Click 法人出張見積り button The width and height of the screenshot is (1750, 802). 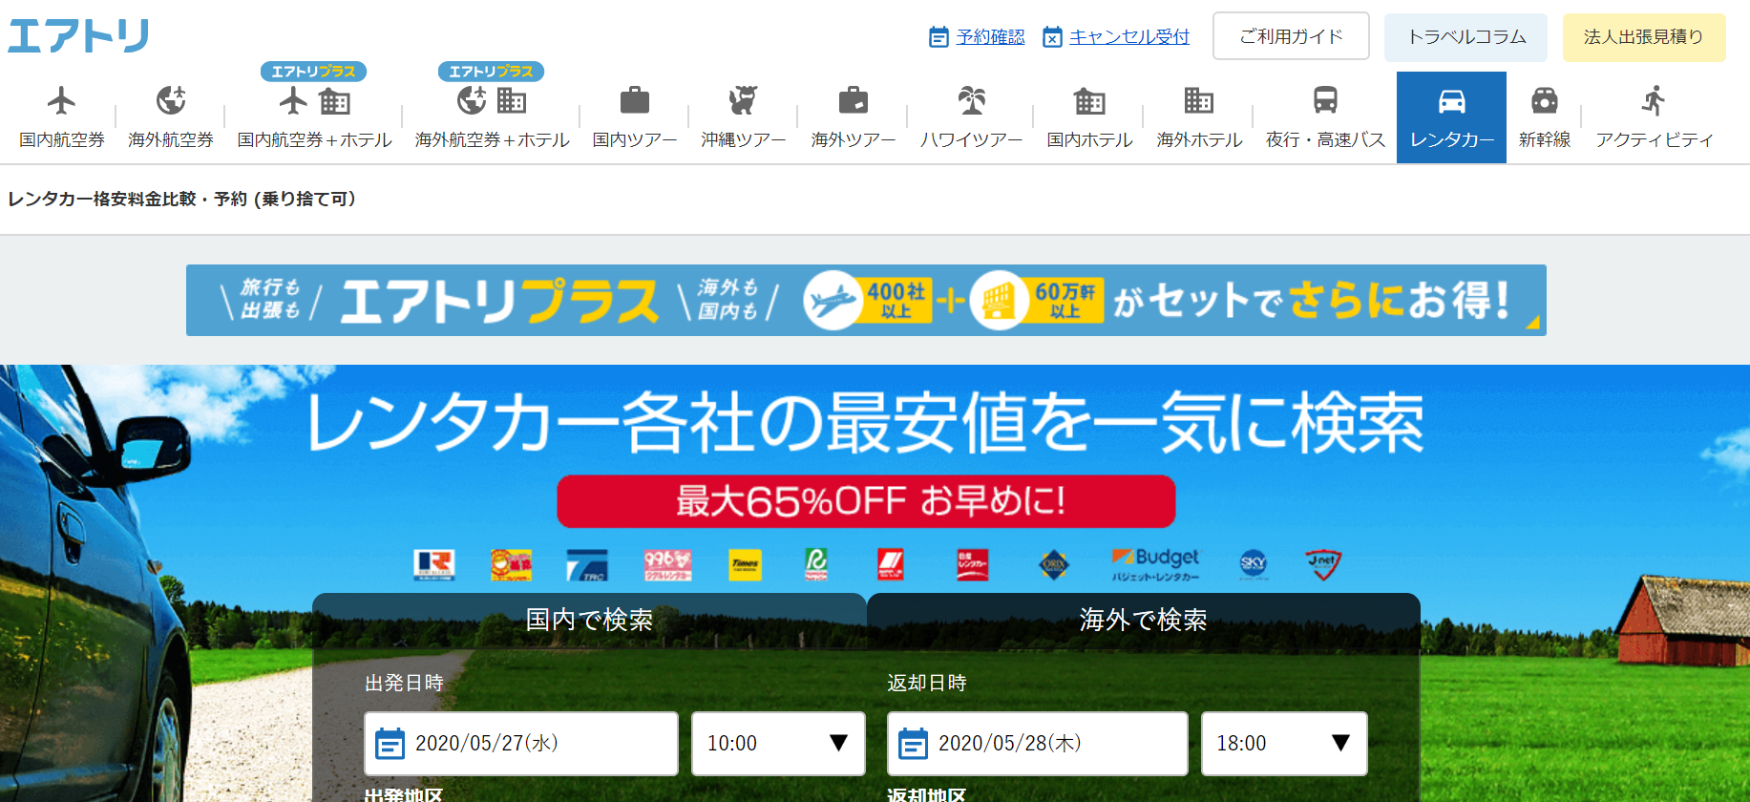point(1644,37)
